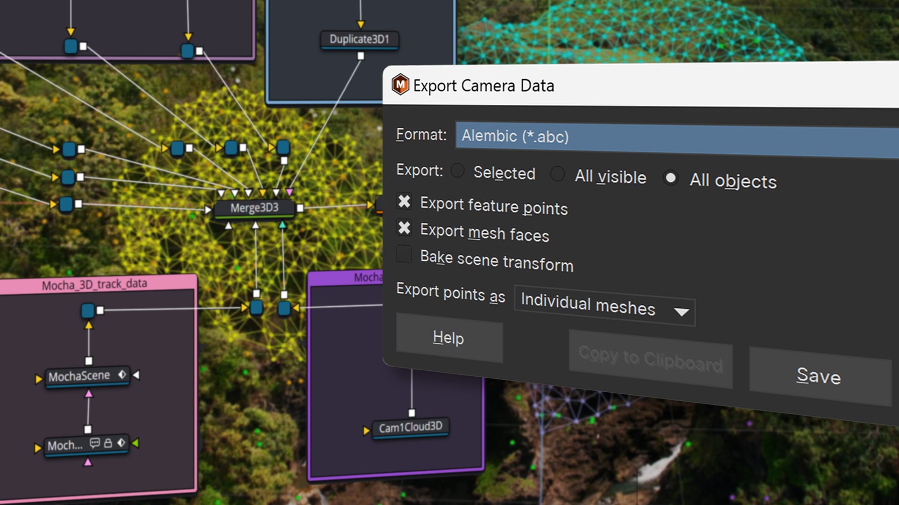Disable Export mesh faces checkbox

coord(404,228)
